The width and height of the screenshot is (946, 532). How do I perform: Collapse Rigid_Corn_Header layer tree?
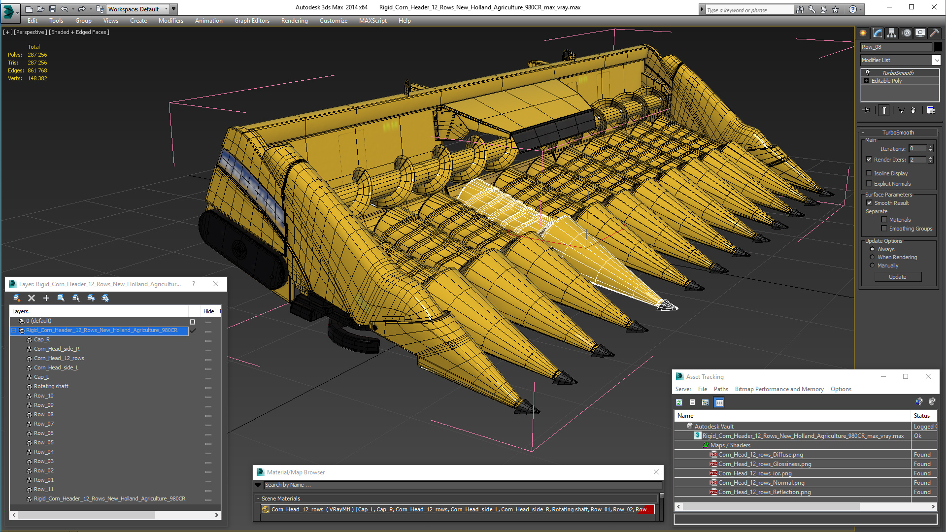pyautogui.click(x=14, y=331)
